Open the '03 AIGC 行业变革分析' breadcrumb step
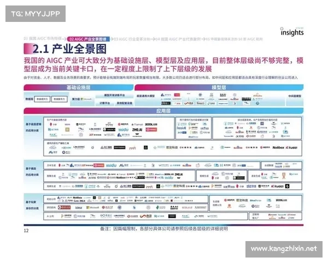Viewport: 328px width, 263px height. click(x=132, y=39)
